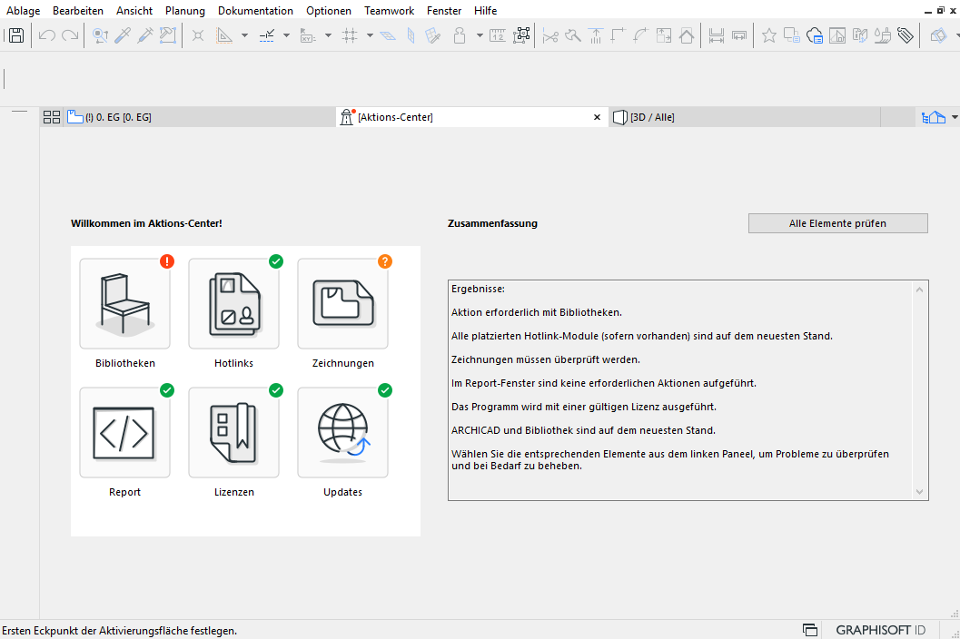
Task: Click the Save floppy disk icon
Action: point(16,35)
